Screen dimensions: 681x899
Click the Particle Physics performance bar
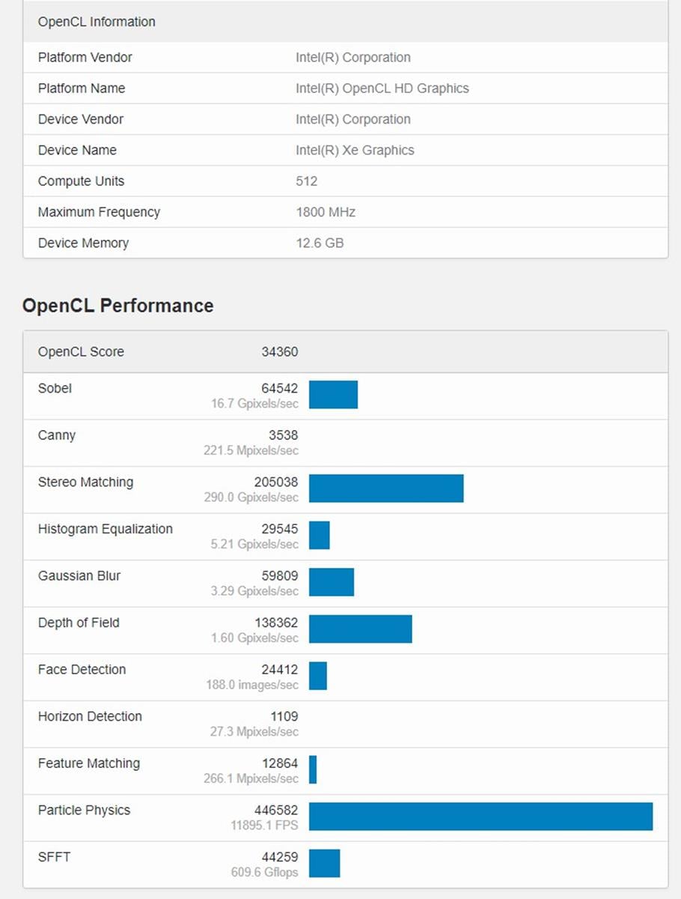tap(480, 816)
